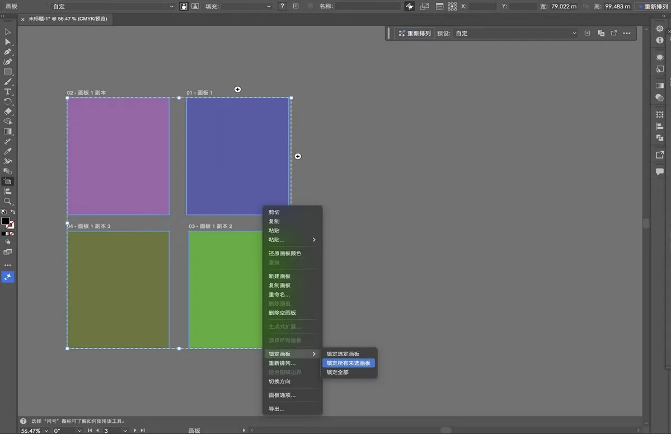This screenshot has height=434, width=671.
Task: Select the Rectangle tool
Action: [x=8, y=72]
